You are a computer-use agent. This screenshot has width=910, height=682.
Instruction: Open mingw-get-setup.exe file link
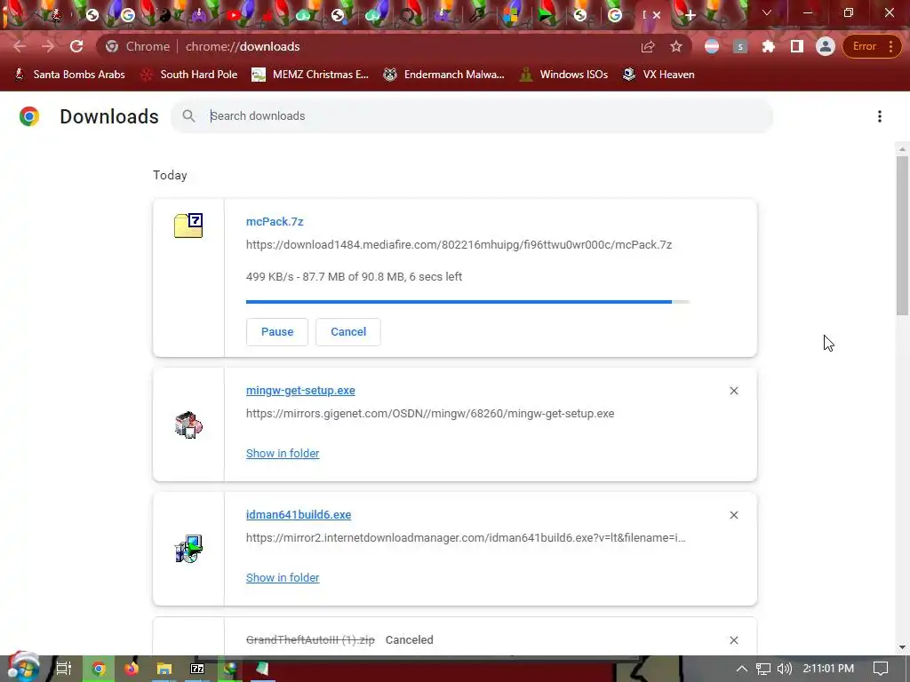[x=300, y=391]
